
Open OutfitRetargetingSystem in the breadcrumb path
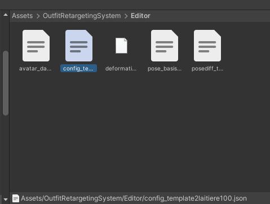pos(82,16)
